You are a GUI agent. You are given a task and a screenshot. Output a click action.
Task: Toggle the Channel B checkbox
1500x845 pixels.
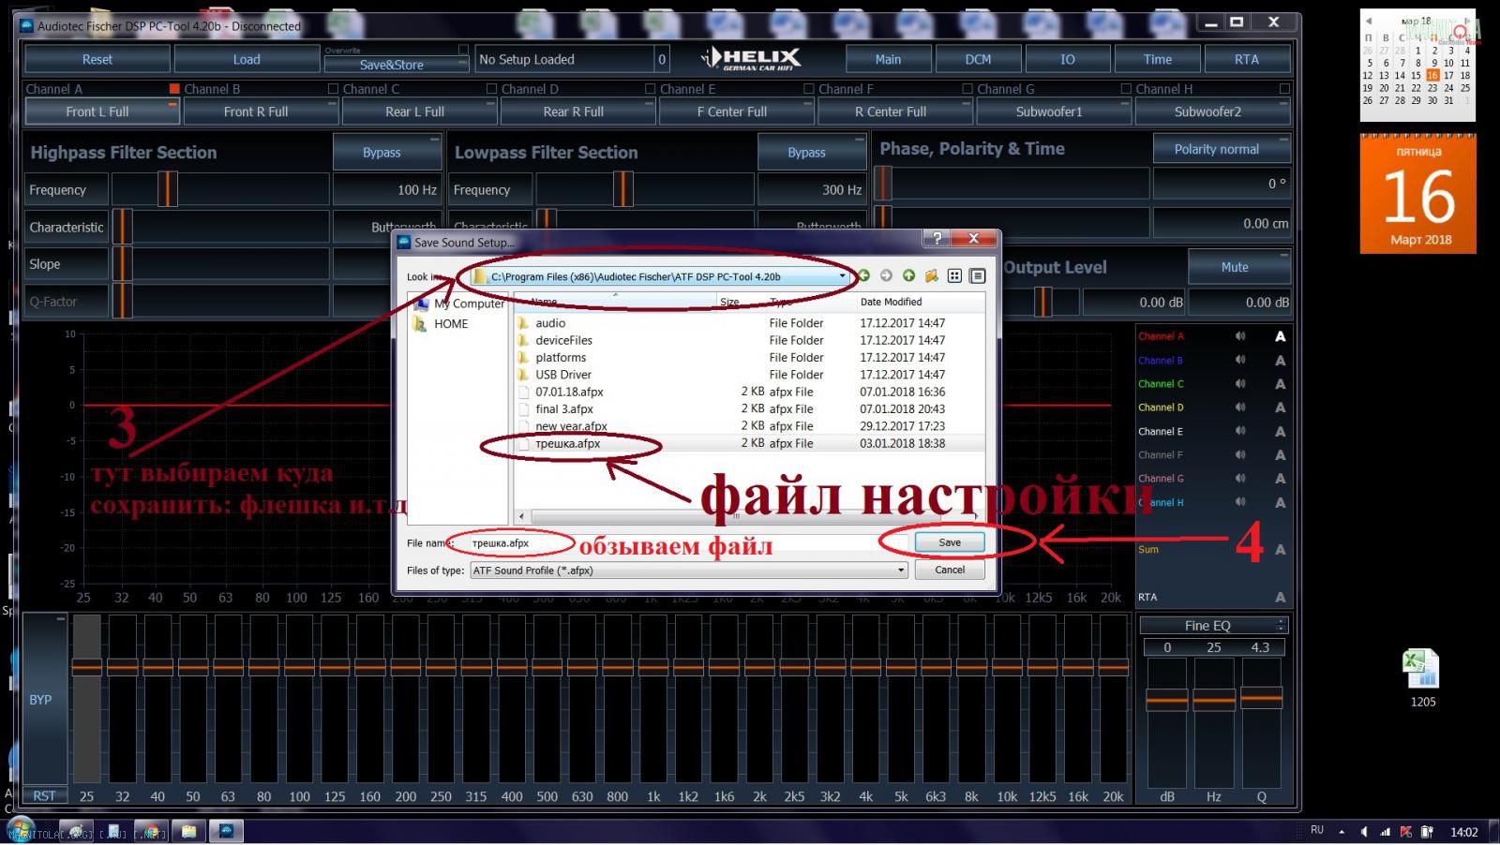pos(333,89)
